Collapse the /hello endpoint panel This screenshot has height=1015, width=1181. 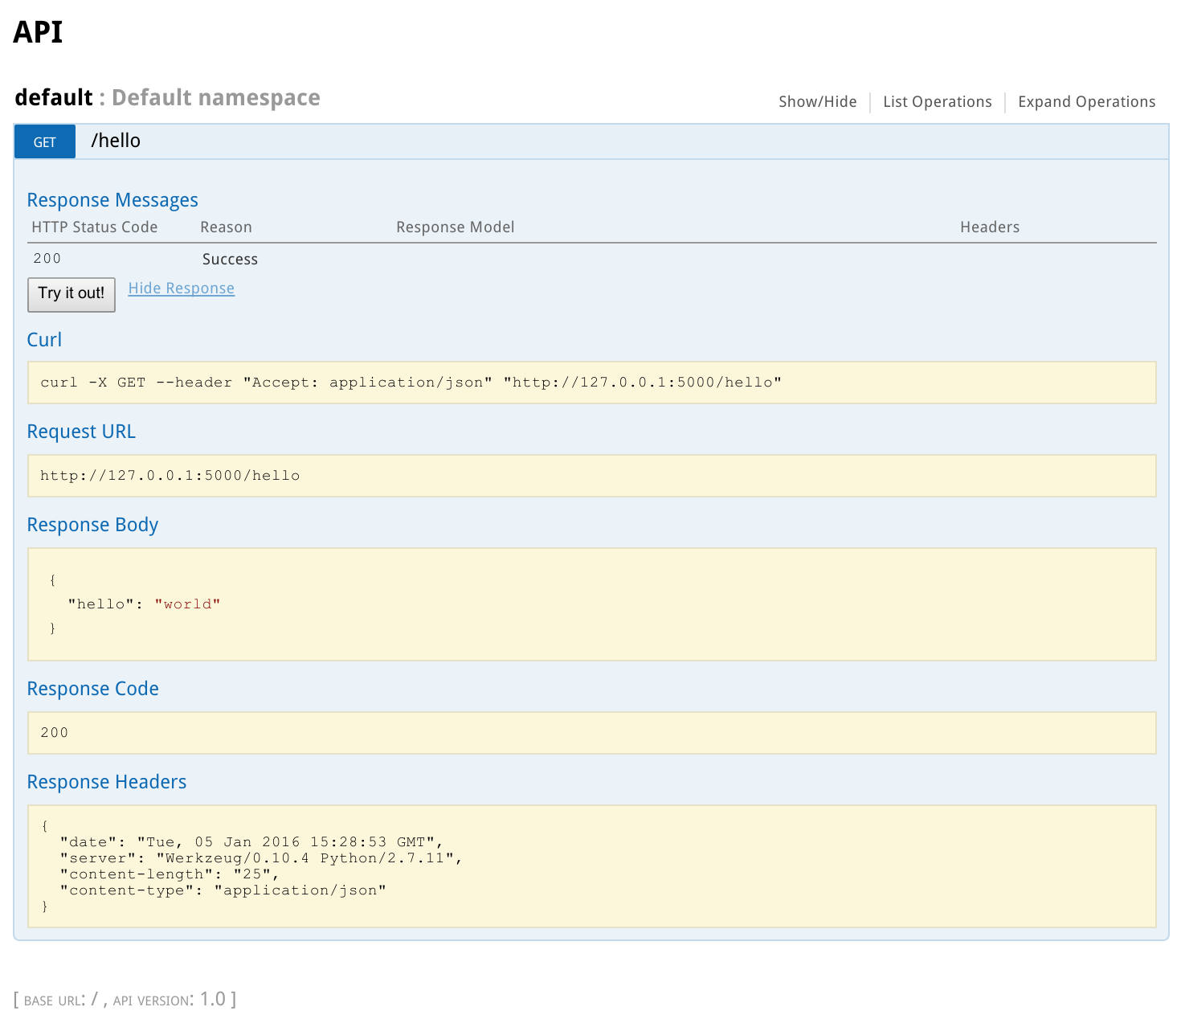[115, 141]
